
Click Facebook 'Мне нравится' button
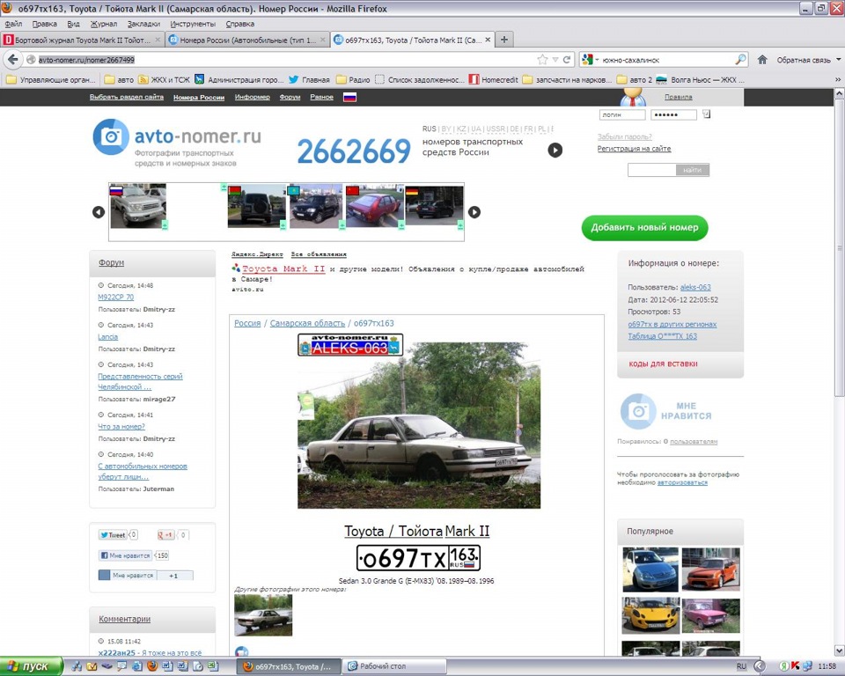125,555
